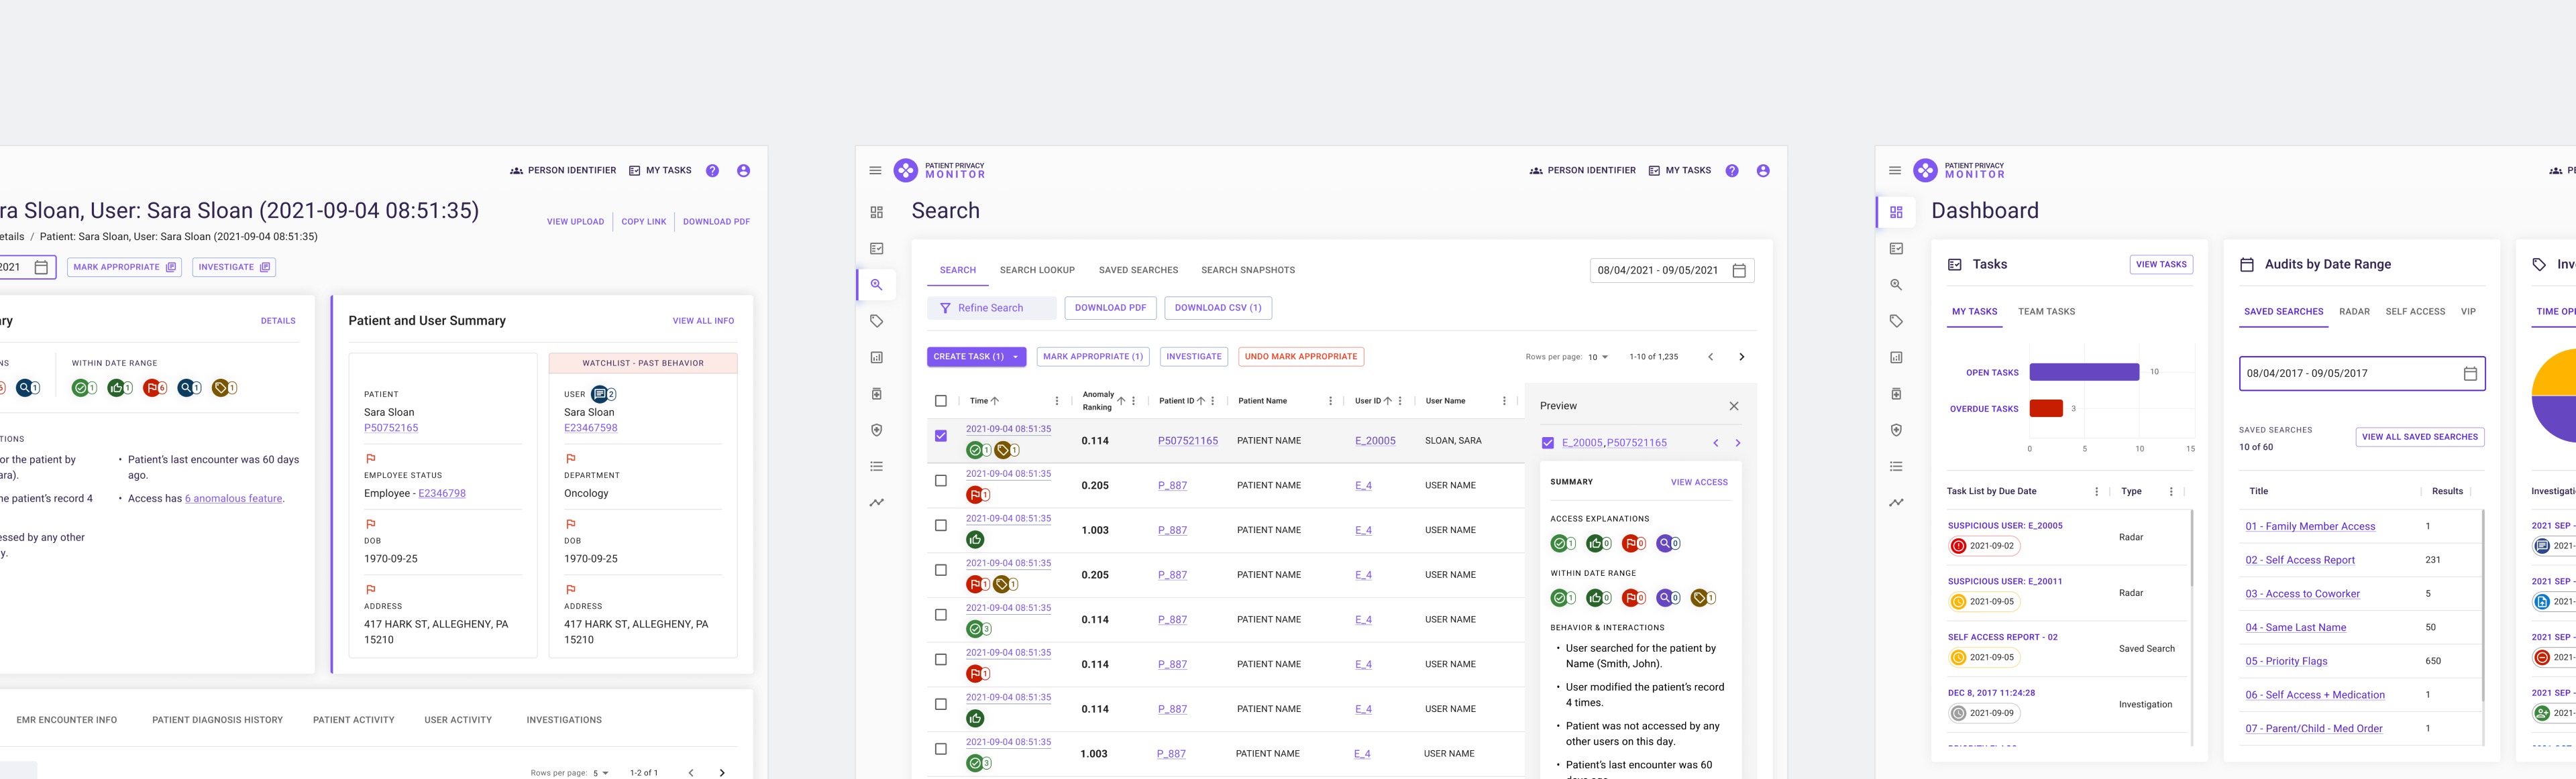The image size is (2576, 779).
Task: Open magnifier search icon in Dashboard sidebar
Action: pyautogui.click(x=1897, y=285)
